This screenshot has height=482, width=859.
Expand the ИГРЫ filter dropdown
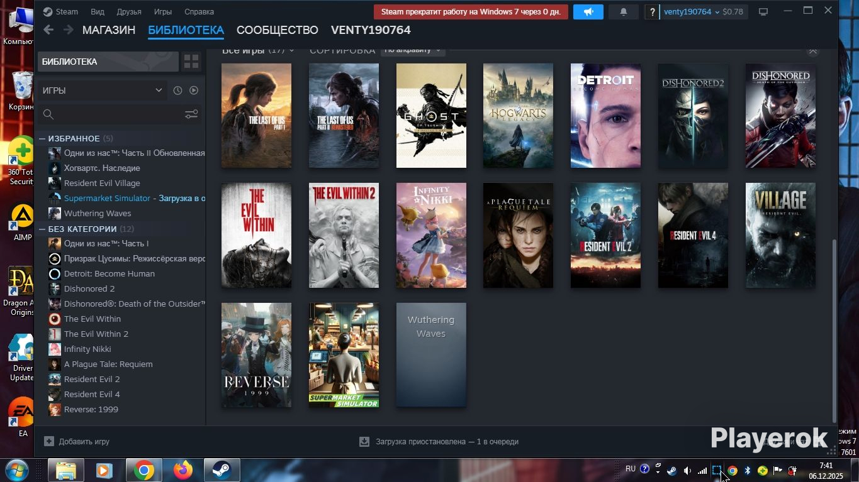coord(102,90)
